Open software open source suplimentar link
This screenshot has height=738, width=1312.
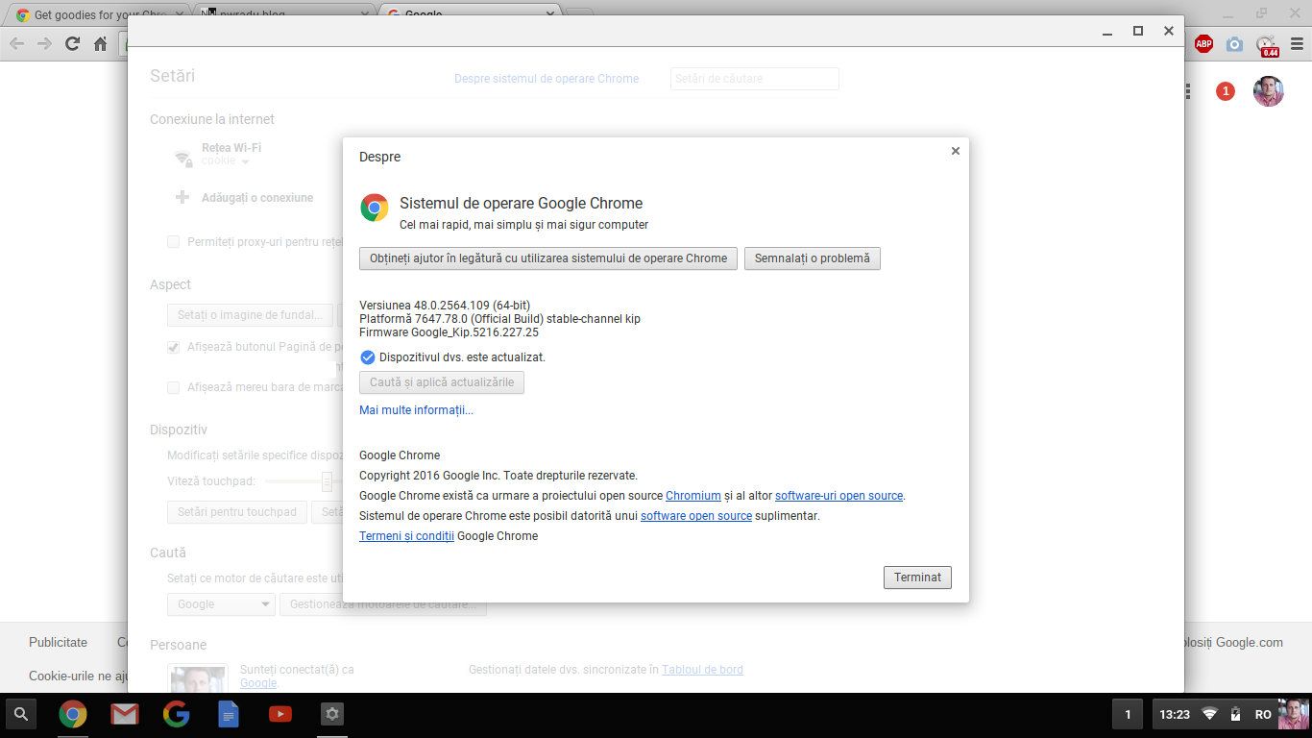coord(696,516)
